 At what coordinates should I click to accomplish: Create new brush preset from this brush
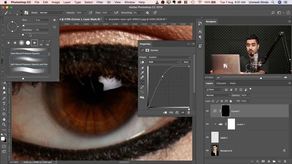[54, 27]
